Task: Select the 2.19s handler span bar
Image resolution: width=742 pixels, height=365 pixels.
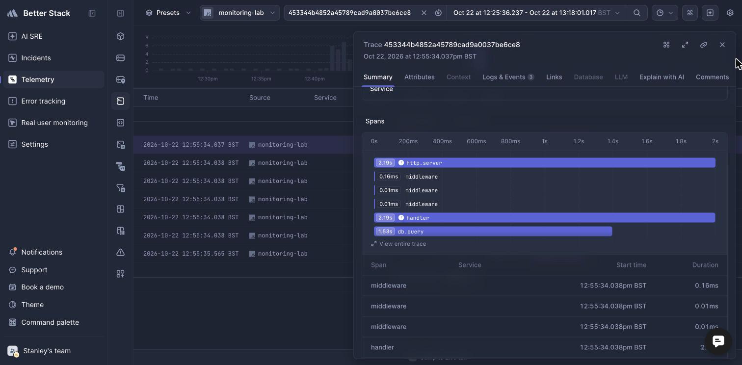Action: [x=545, y=218]
